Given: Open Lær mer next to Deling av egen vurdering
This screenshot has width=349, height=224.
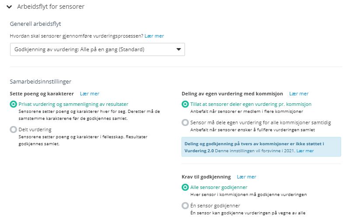Looking at the screenshot, I should click(299, 94).
